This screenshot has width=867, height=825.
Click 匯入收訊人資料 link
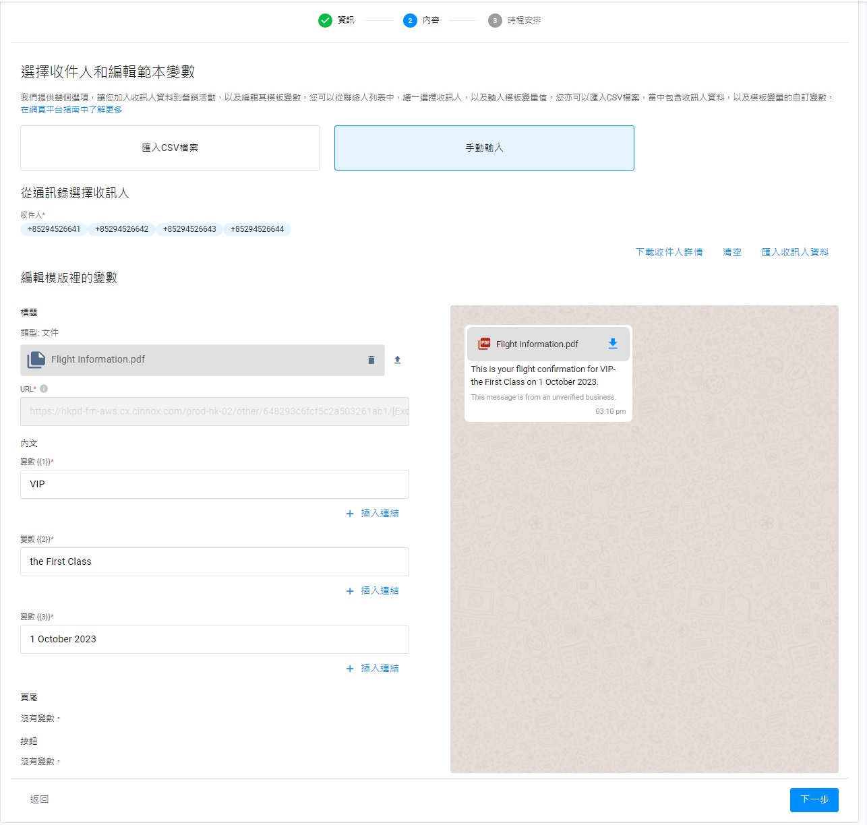(796, 252)
